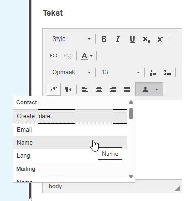Insert a bulleted list
Image resolution: width=188 pixels, height=201 pixels.
click(x=167, y=72)
